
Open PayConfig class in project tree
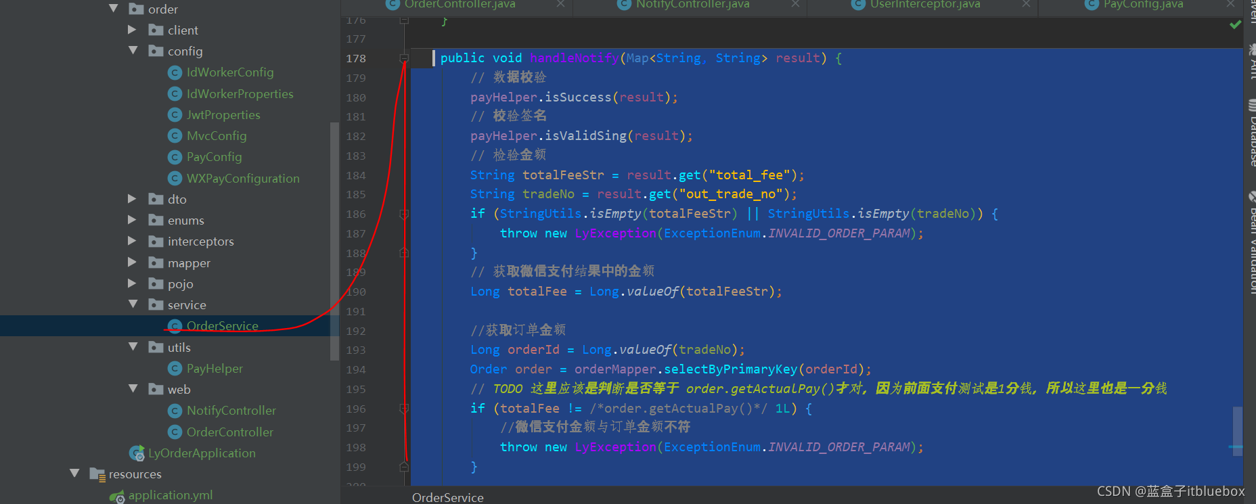pos(214,157)
